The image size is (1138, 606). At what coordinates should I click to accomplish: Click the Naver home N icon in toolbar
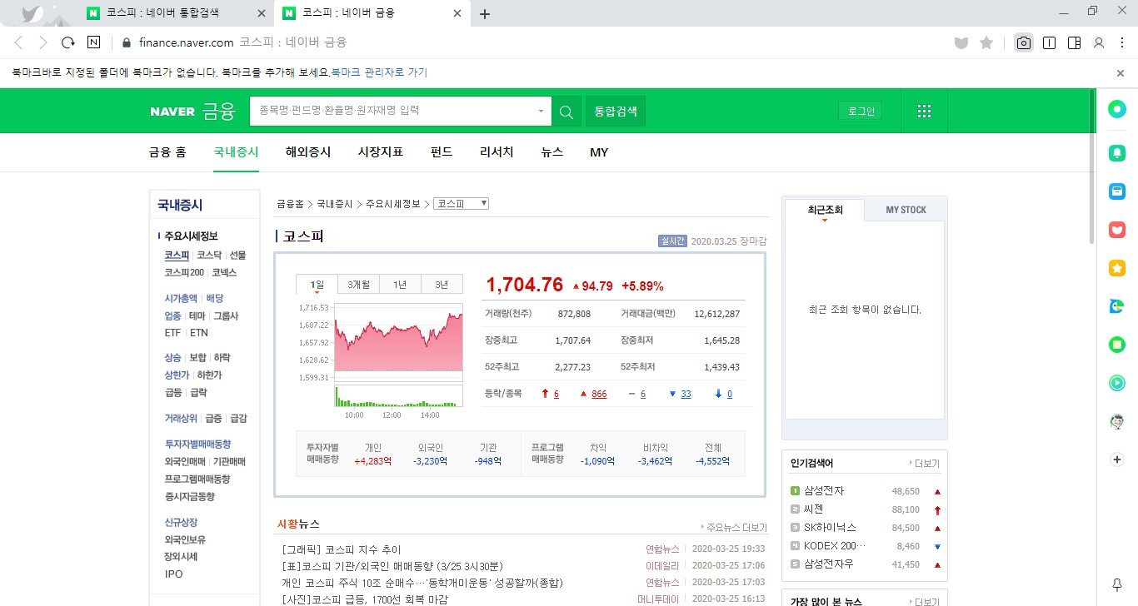93,42
